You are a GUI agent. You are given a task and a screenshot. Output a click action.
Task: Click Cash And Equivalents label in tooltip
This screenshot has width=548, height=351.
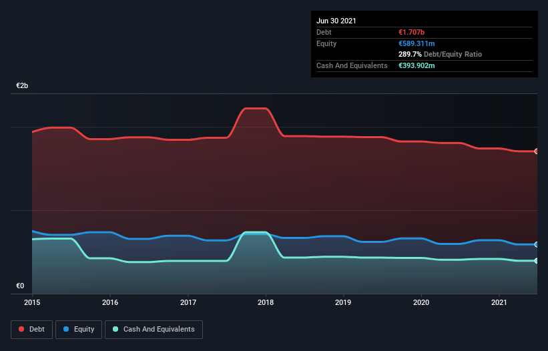pos(352,65)
